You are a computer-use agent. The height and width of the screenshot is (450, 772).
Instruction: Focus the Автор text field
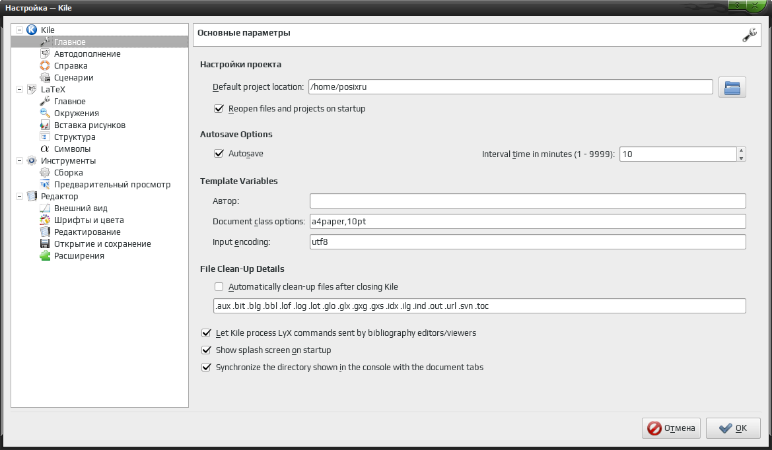(x=528, y=201)
